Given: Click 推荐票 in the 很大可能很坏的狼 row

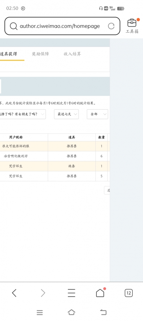Looking at the screenshot, I should point(72,146).
